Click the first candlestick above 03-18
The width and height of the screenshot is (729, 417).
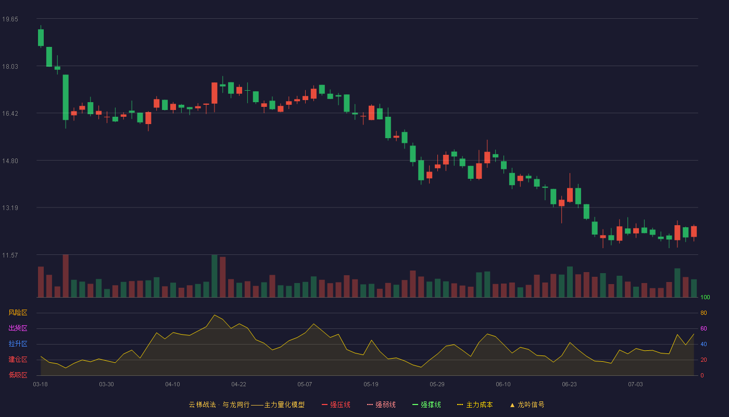coord(41,38)
